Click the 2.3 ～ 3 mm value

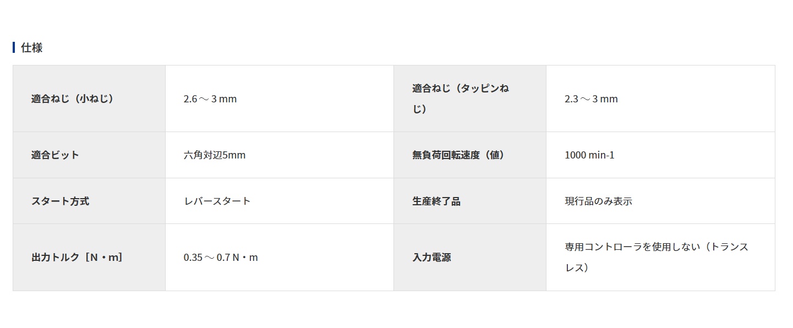[591, 100]
